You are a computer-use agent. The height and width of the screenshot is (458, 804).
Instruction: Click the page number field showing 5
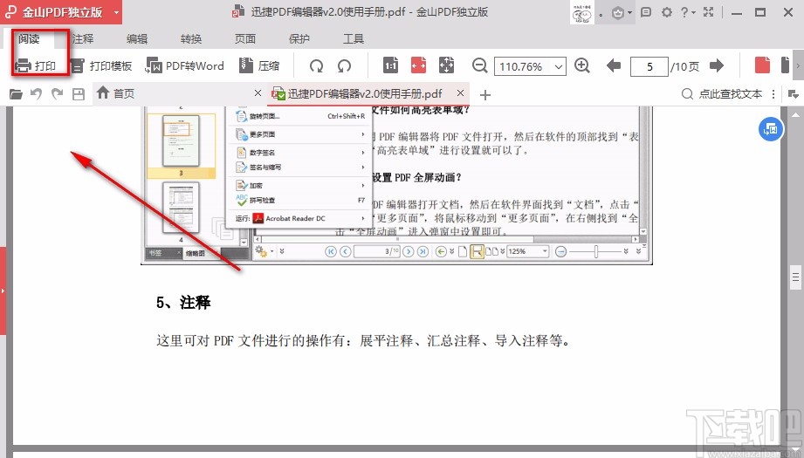[x=649, y=66]
